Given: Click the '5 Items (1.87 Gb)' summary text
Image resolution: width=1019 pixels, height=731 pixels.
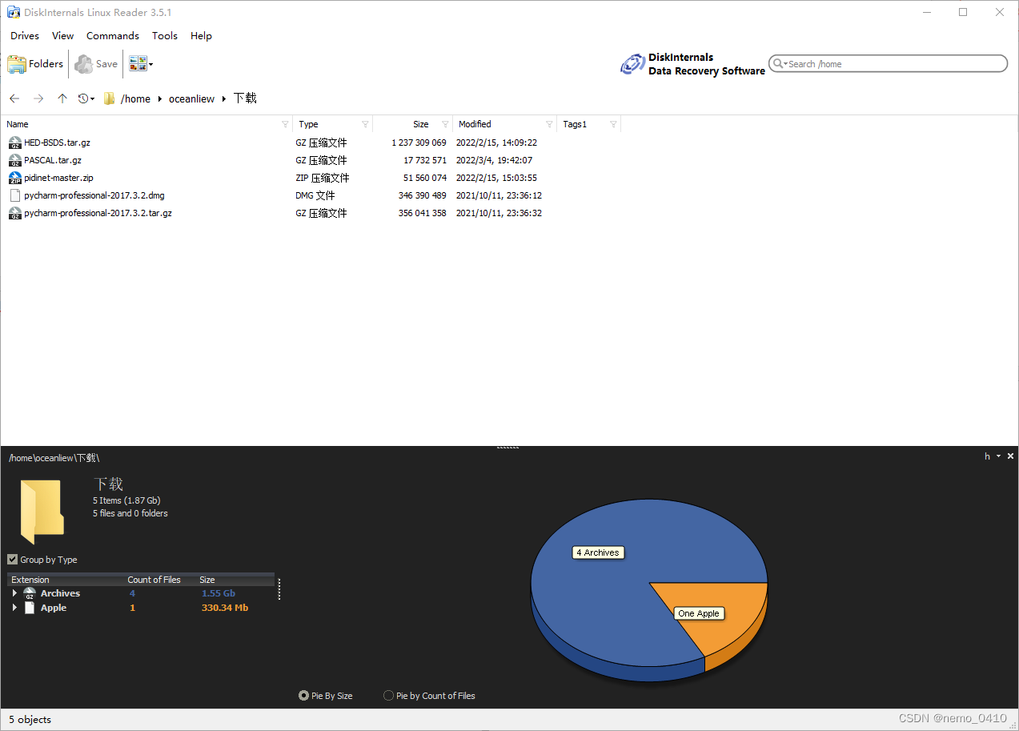Looking at the screenshot, I should 127,500.
